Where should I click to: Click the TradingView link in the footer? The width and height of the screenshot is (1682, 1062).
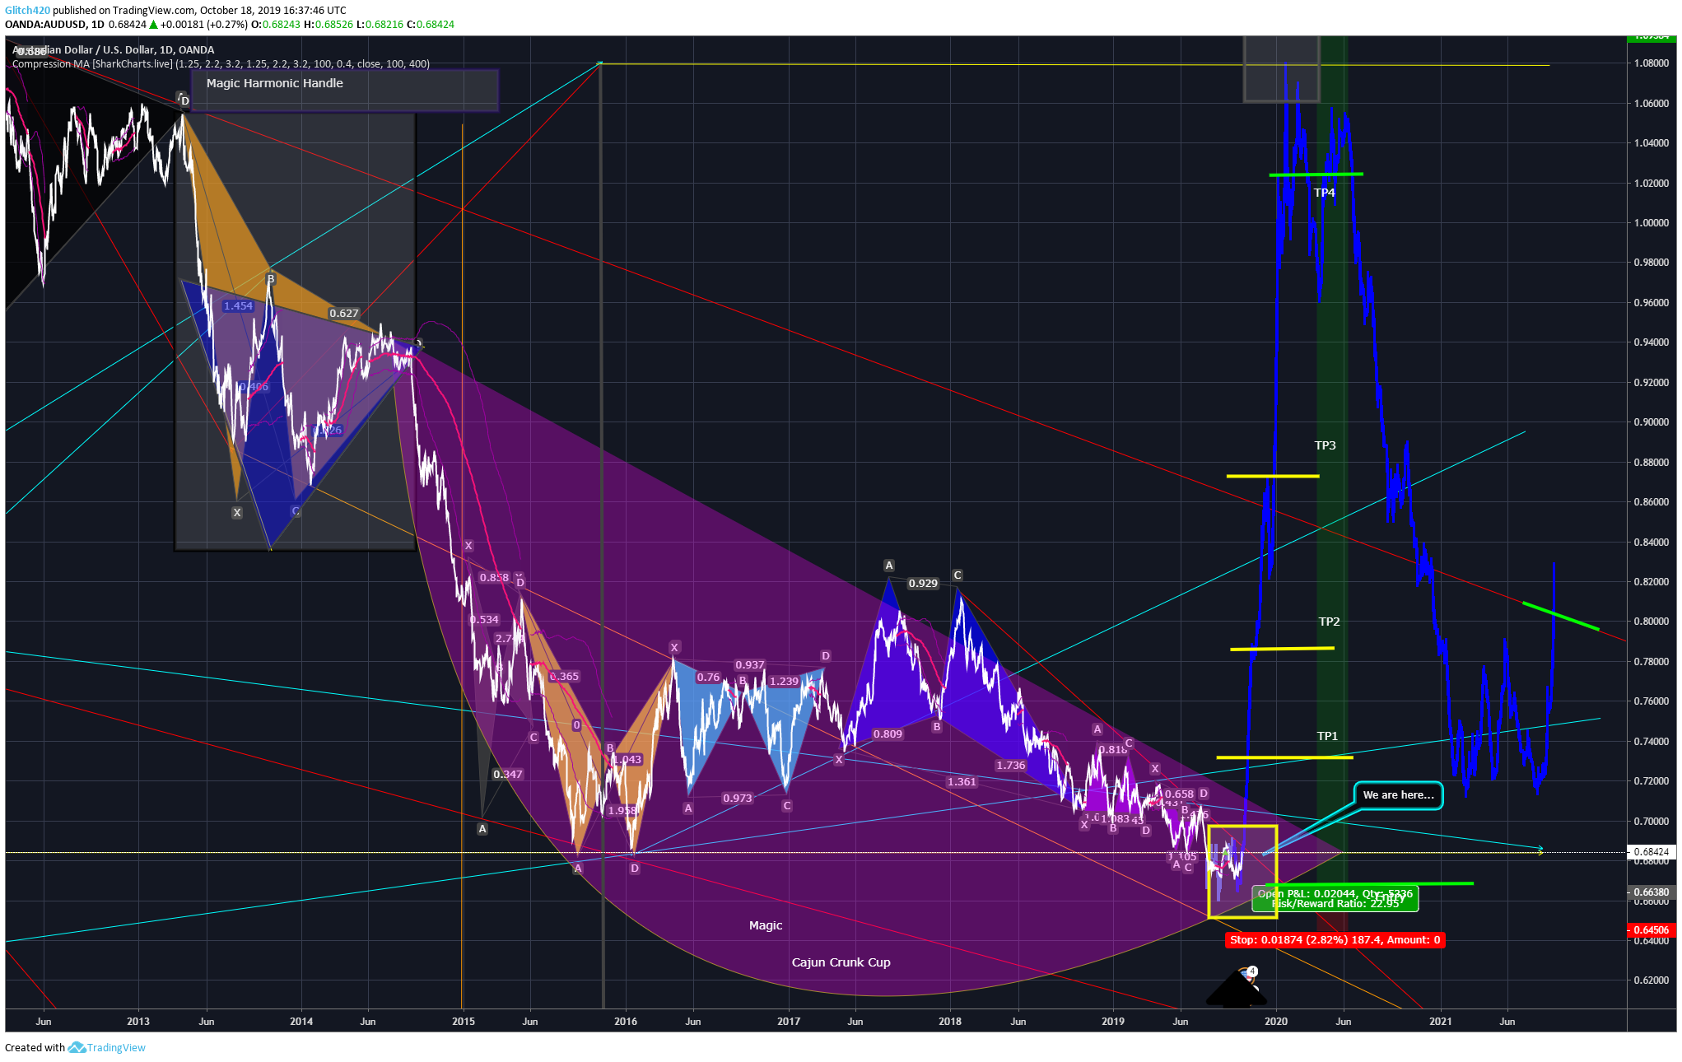point(116,1047)
